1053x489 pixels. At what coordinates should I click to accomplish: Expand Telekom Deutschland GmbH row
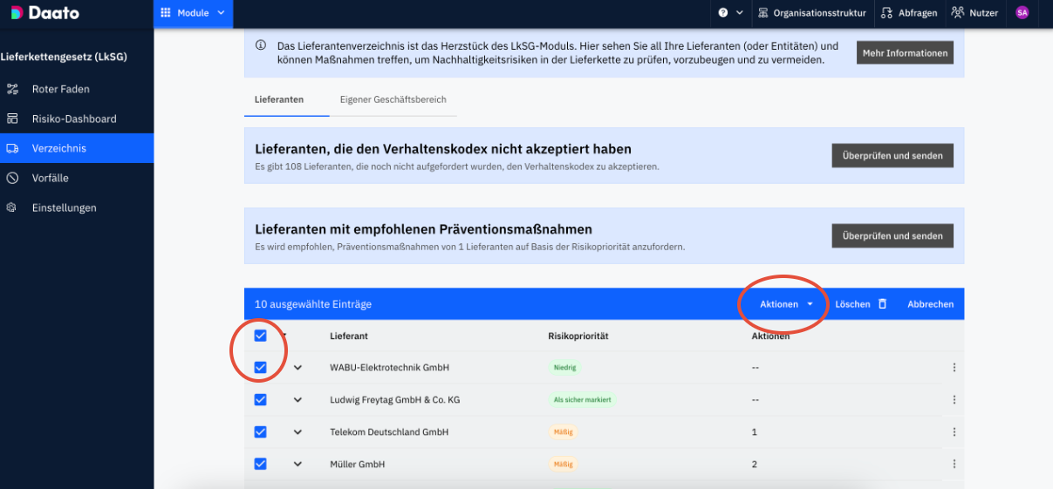pyautogui.click(x=297, y=432)
